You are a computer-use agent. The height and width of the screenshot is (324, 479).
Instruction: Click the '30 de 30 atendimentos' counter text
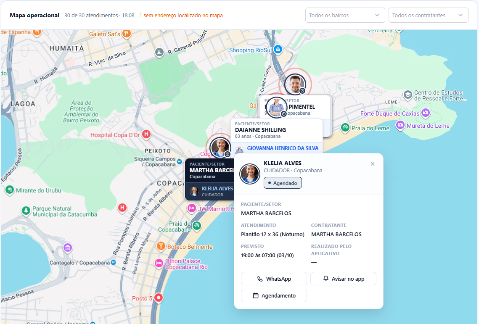[x=91, y=15]
